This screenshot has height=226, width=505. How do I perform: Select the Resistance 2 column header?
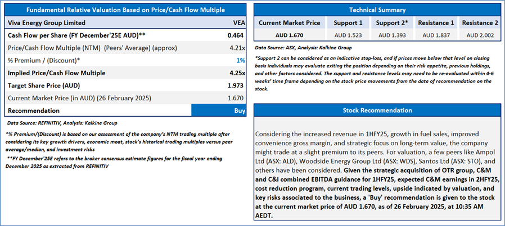pyautogui.click(x=480, y=23)
